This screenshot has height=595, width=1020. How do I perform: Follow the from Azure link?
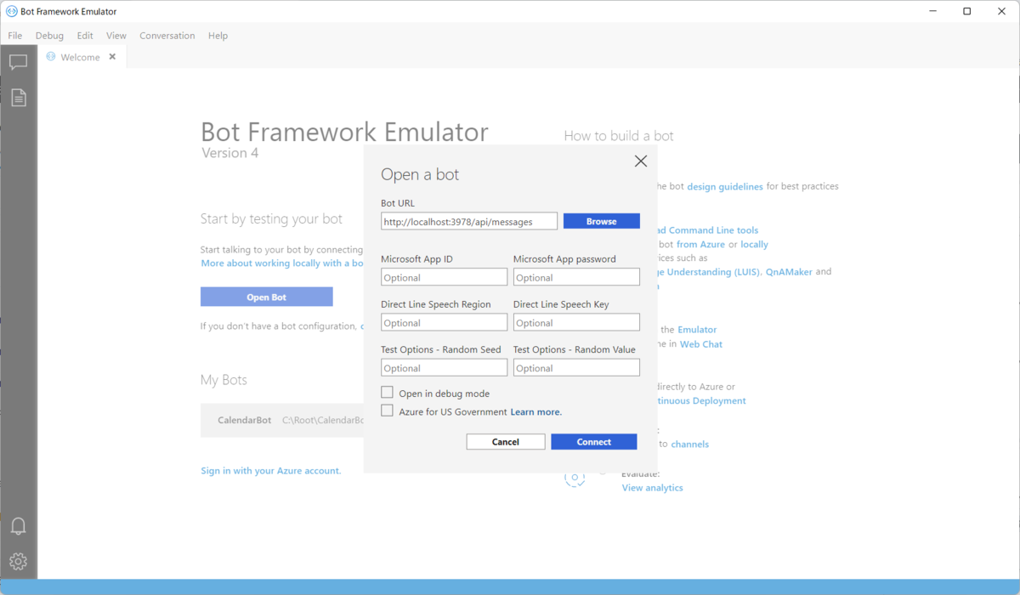coord(700,244)
